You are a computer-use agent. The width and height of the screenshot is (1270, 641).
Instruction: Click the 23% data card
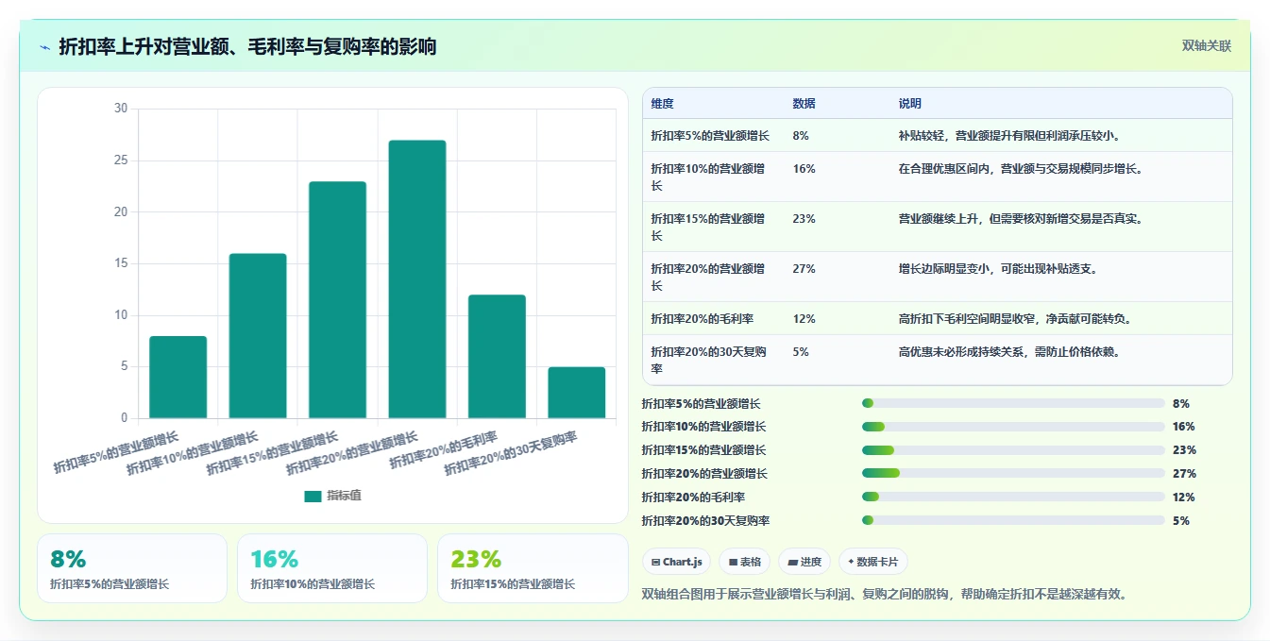click(x=533, y=568)
